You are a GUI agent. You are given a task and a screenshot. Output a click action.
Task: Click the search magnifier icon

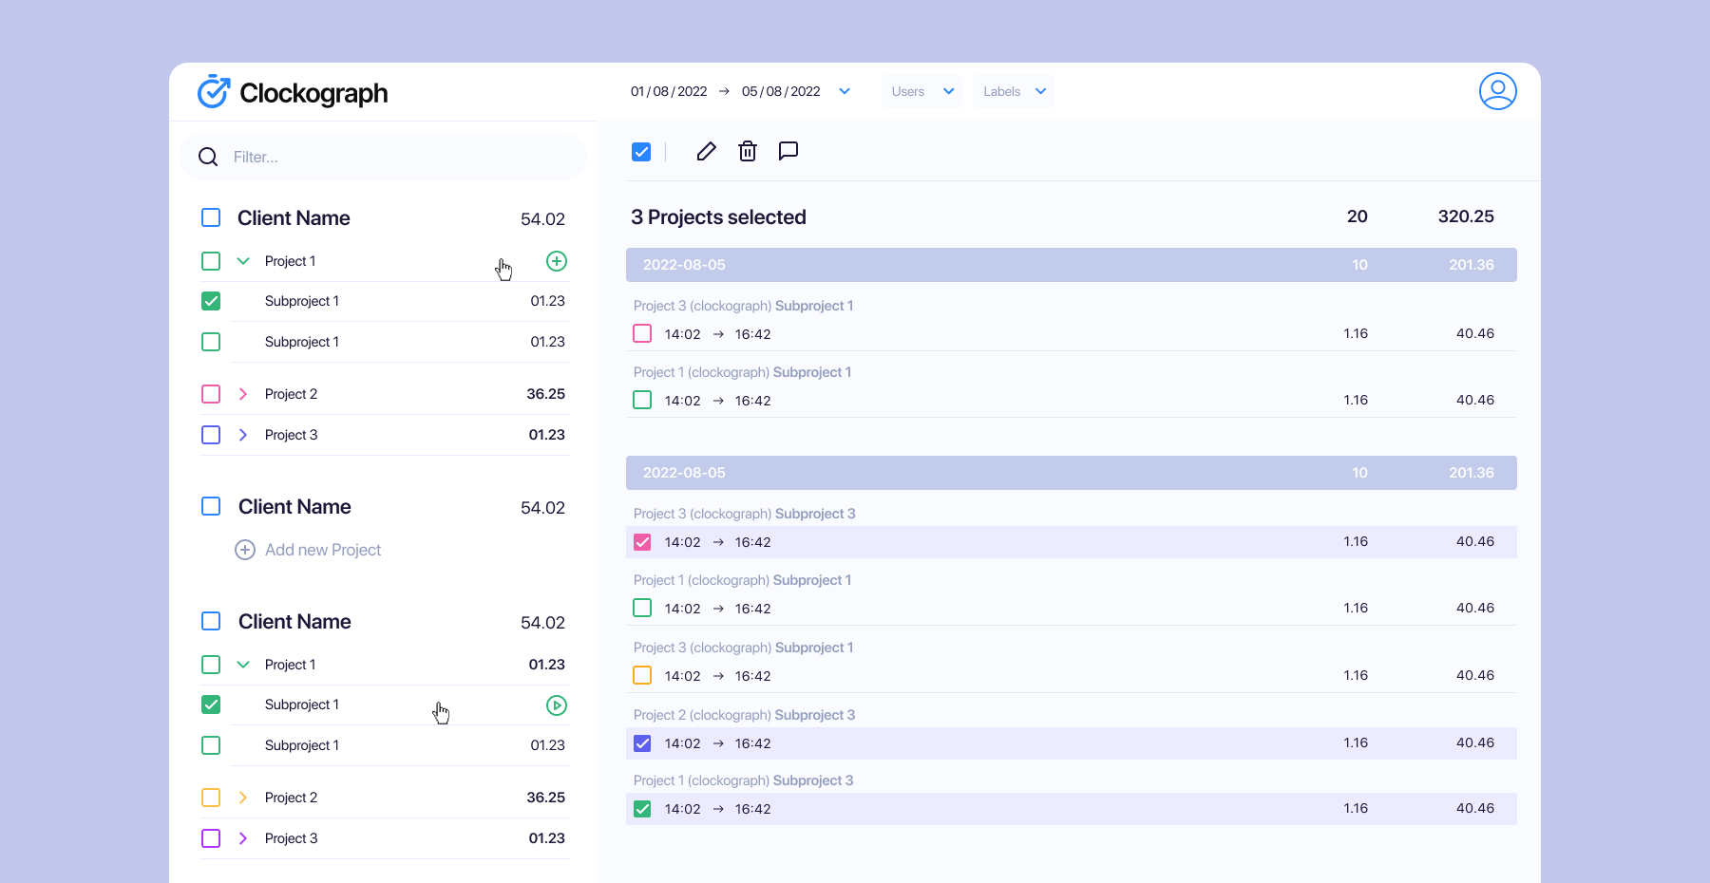[x=208, y=158]
